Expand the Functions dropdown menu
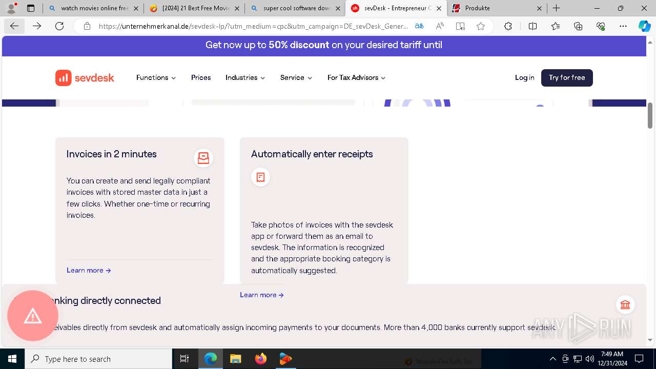Screen dimensions: 656x369 point(156,78)
